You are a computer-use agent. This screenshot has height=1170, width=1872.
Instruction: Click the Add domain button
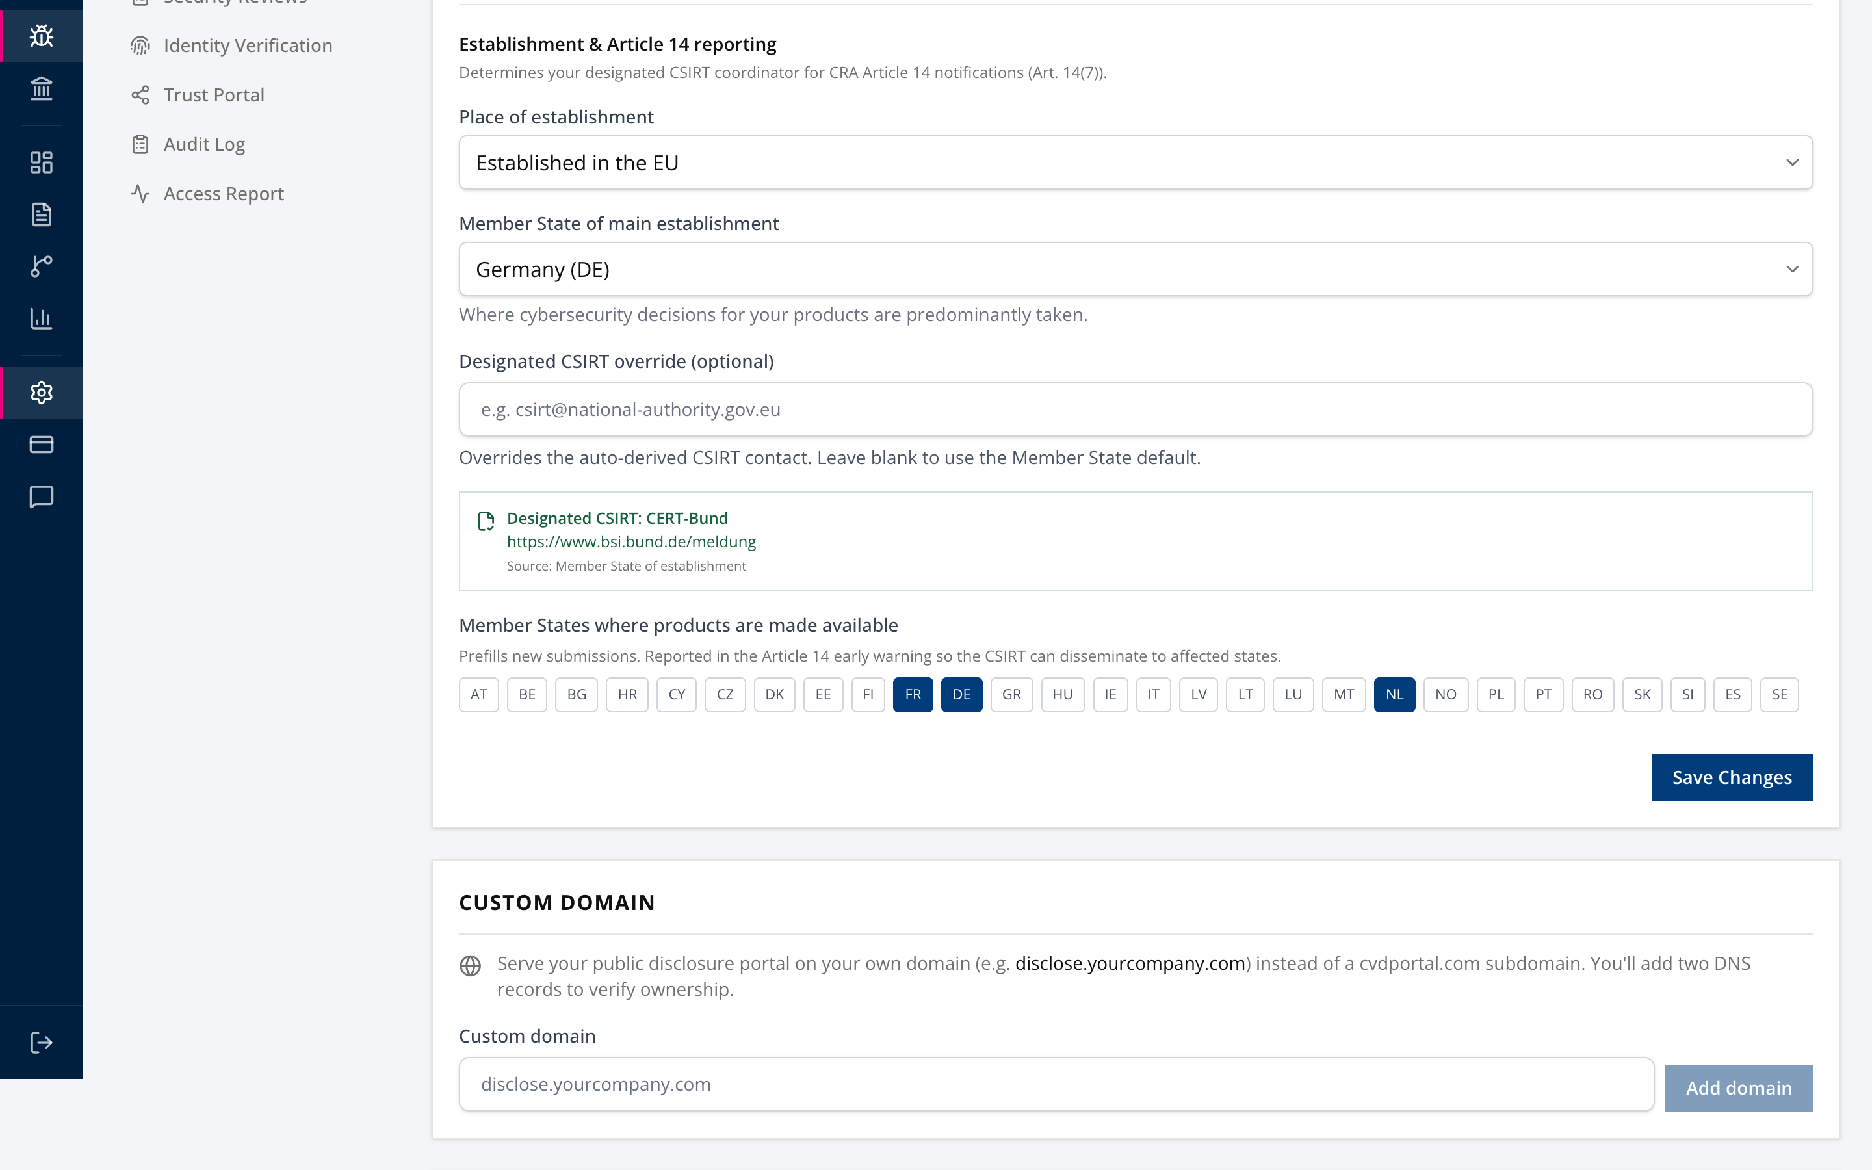click(x=1739, y=1087)
